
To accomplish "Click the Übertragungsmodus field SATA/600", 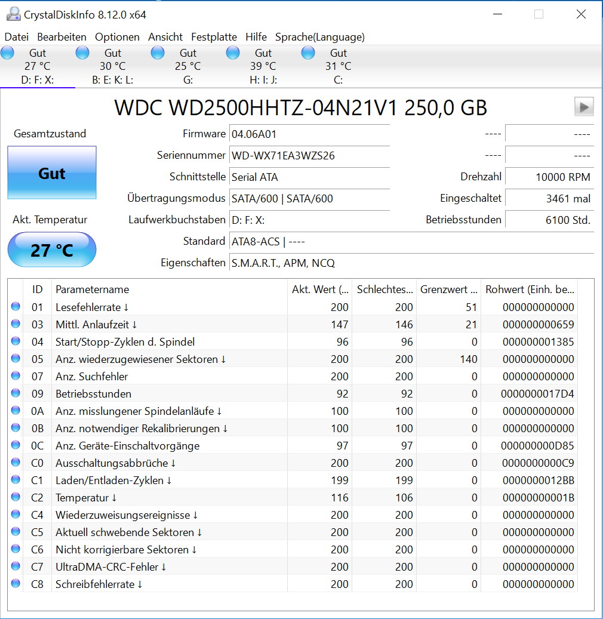I will click(x=309, y=199).
